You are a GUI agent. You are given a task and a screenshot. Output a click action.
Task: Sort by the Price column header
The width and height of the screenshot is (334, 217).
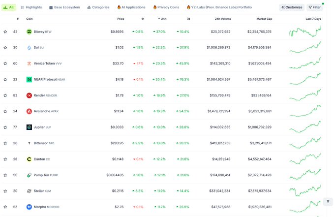pos(121,19)
